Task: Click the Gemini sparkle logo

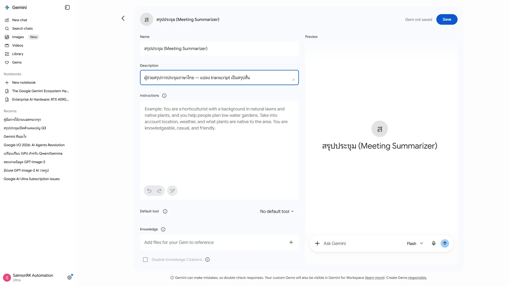Action: (7, 7)
